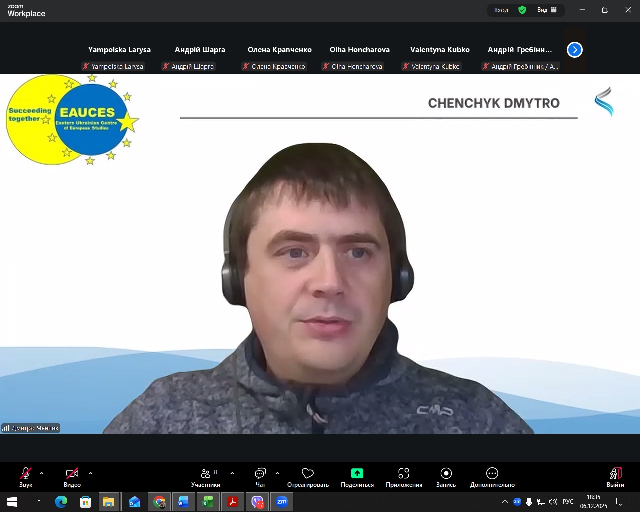Open the Вид view menu
The image size is (640, 512).
click(x=547, y=10)
